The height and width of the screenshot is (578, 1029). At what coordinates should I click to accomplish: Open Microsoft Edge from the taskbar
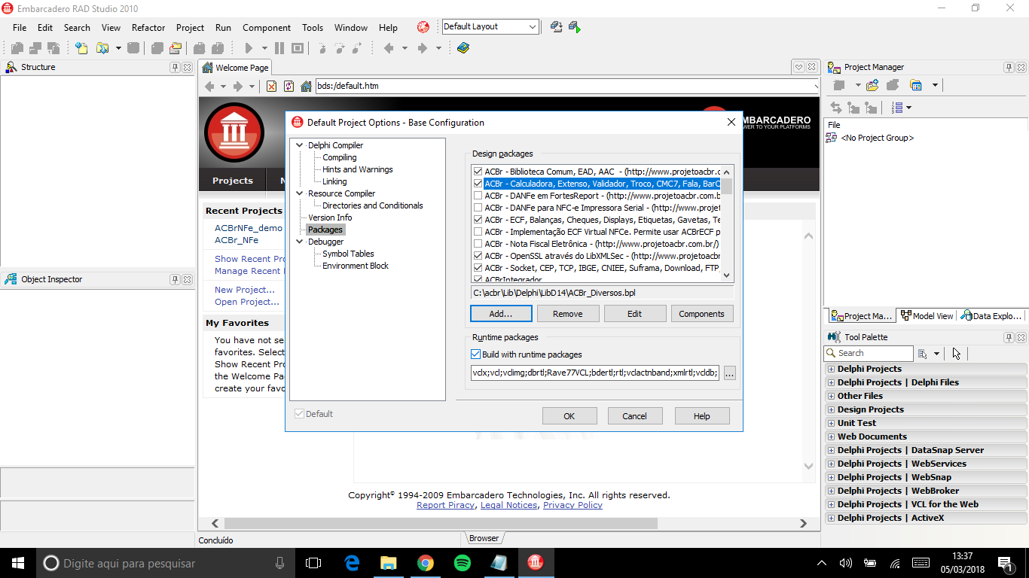tap(352, 562)
